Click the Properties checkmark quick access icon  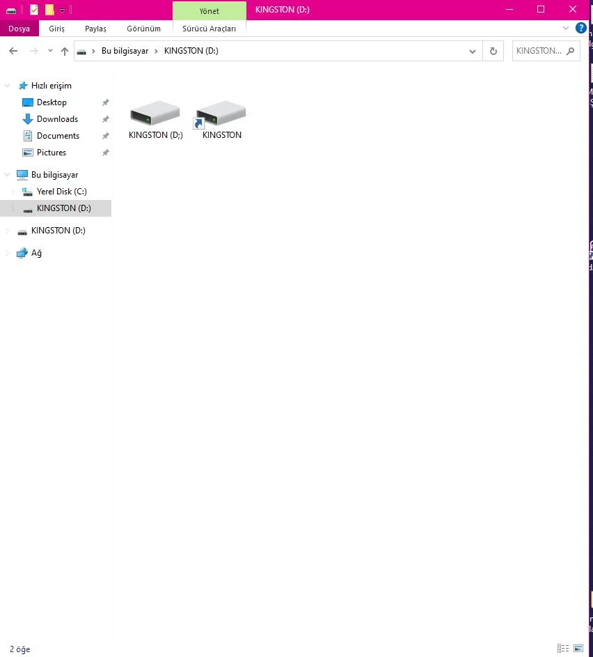[x=34, y=10]
